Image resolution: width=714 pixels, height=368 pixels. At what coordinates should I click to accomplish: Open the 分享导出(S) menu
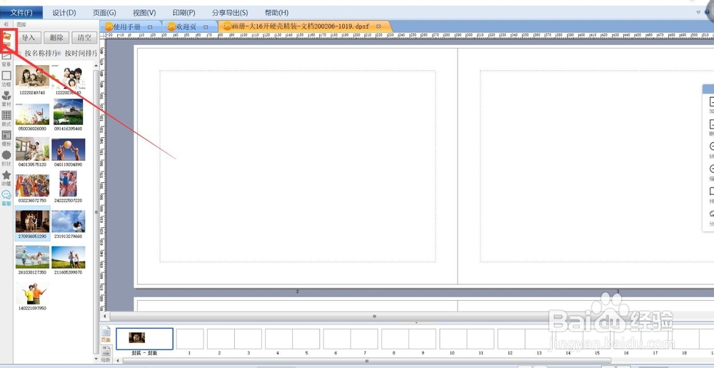pos(230,13)
